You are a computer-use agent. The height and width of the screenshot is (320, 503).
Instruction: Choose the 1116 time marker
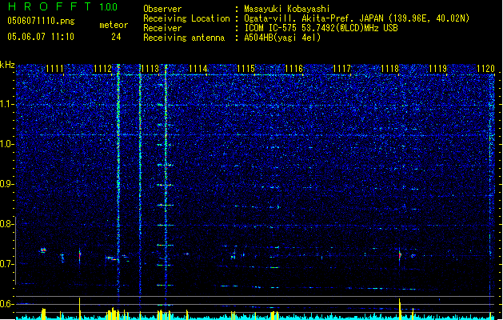point(293,69)
